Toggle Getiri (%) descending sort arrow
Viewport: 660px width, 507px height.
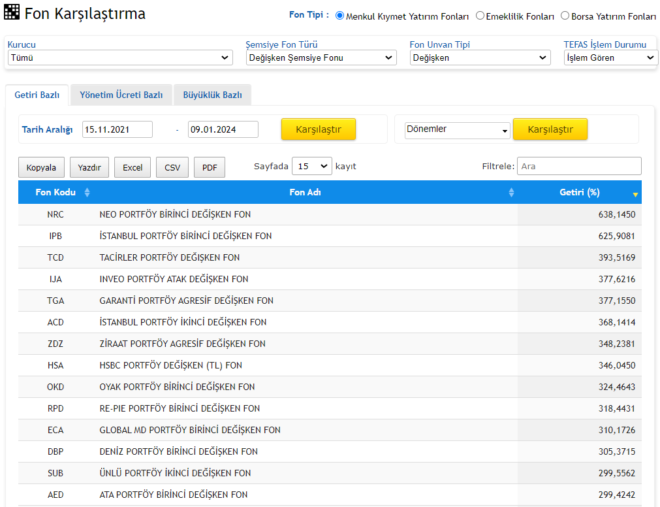click(x=636, y=195)
